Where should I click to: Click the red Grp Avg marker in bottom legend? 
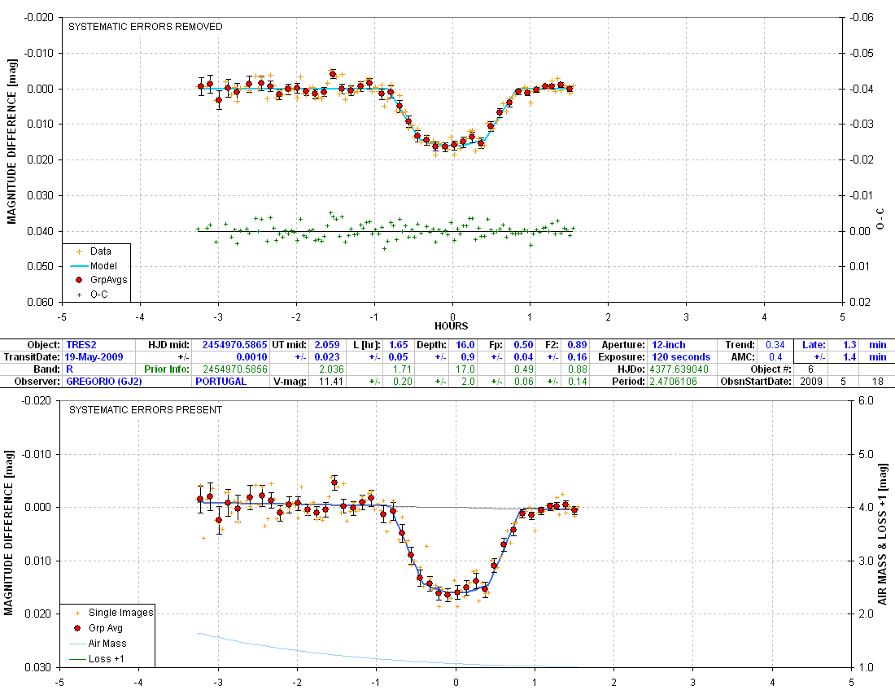(x=77, y=628)
